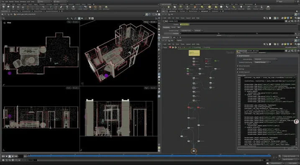Viewport: 300px width, 165px height.
Task: Open the Material Palette tab
Action: [x=193, y=11]
